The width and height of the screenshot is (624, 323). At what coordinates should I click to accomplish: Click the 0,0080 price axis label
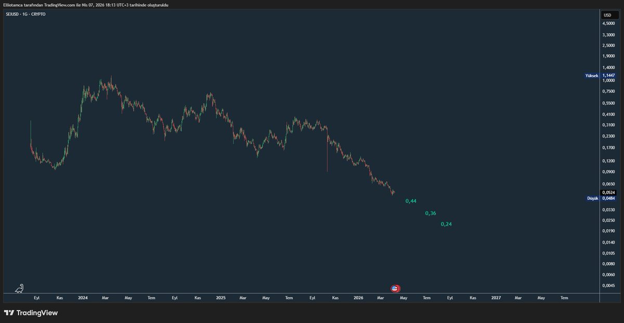tap(609, 263)
